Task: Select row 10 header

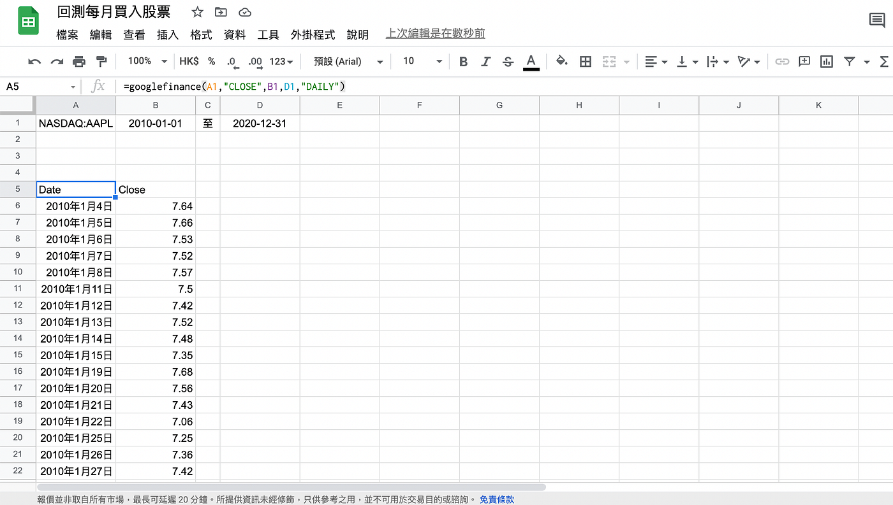Action: 18,272
